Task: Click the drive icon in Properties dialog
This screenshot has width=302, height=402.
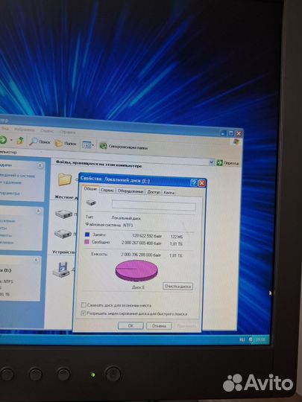Action: 91,202
